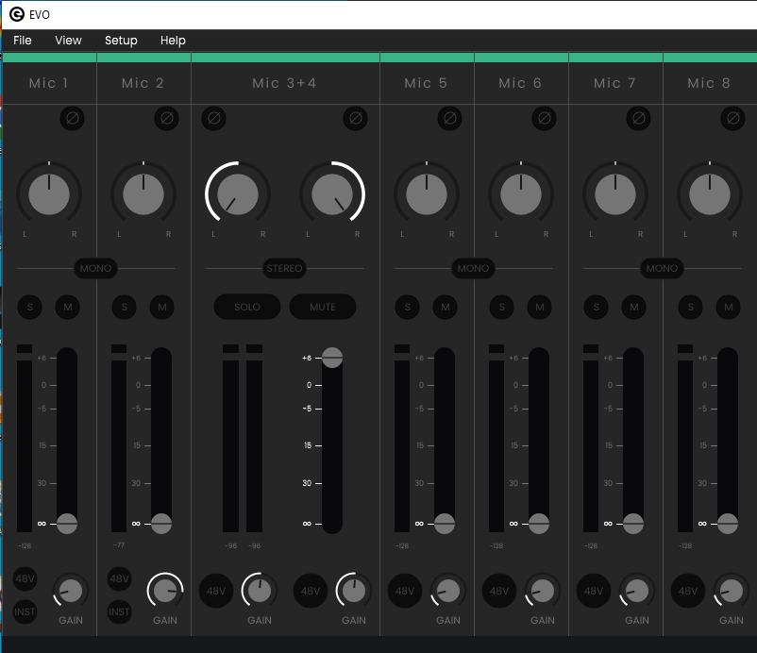Enable 48V phantom power on Mic 8

tap(688, 591)
